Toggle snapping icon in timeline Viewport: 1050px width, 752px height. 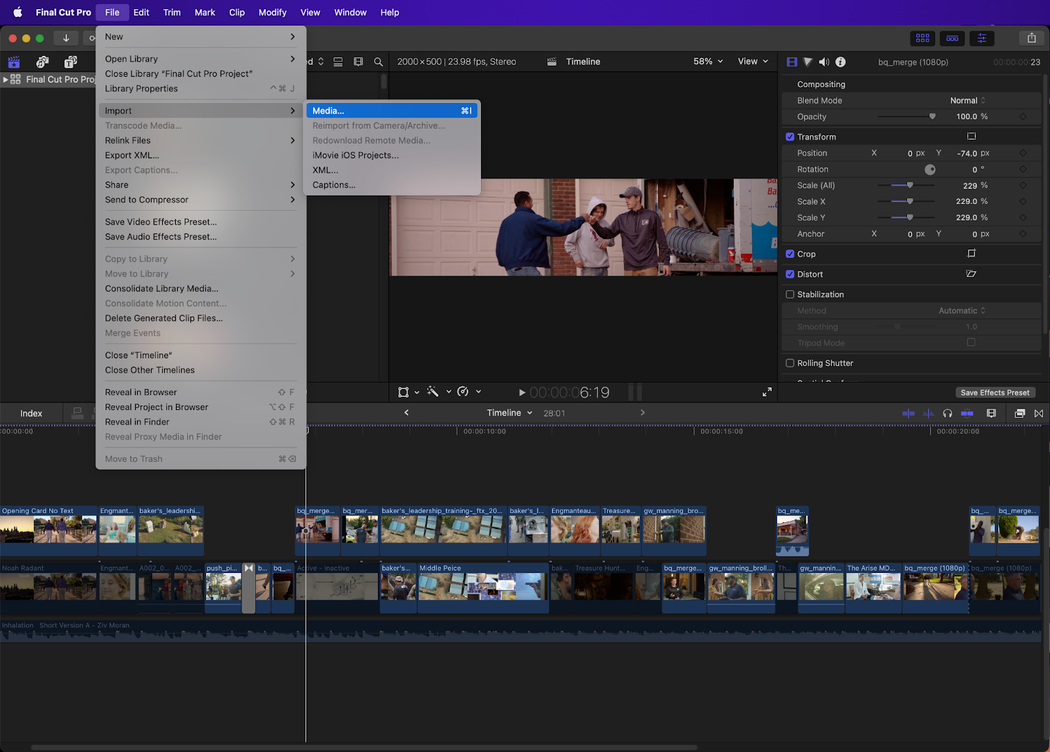967,413
